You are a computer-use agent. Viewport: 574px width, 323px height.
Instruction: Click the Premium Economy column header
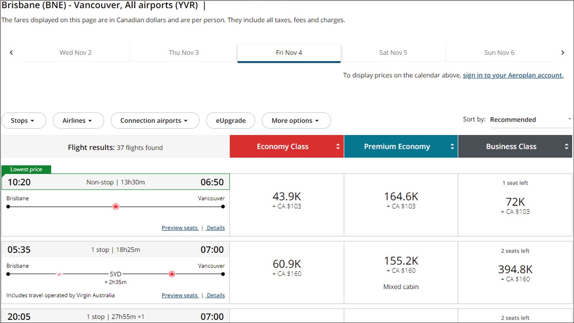401,146
